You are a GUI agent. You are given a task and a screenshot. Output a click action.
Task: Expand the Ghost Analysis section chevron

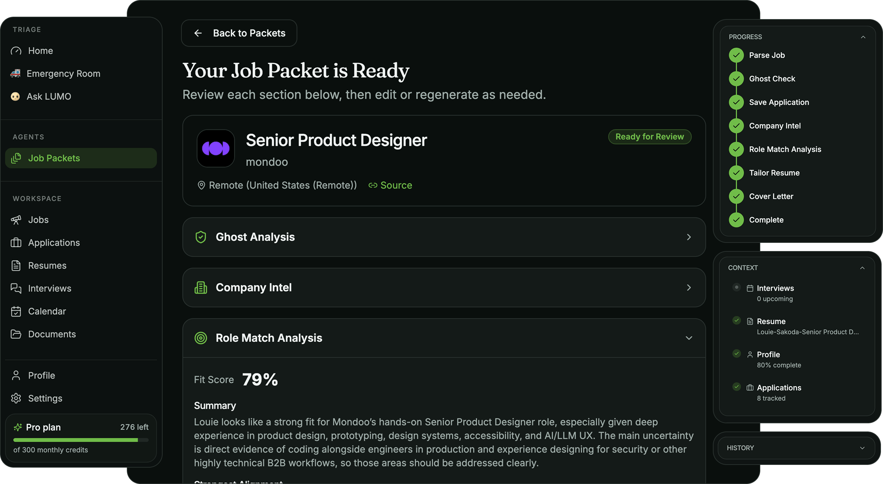point(689,237)
